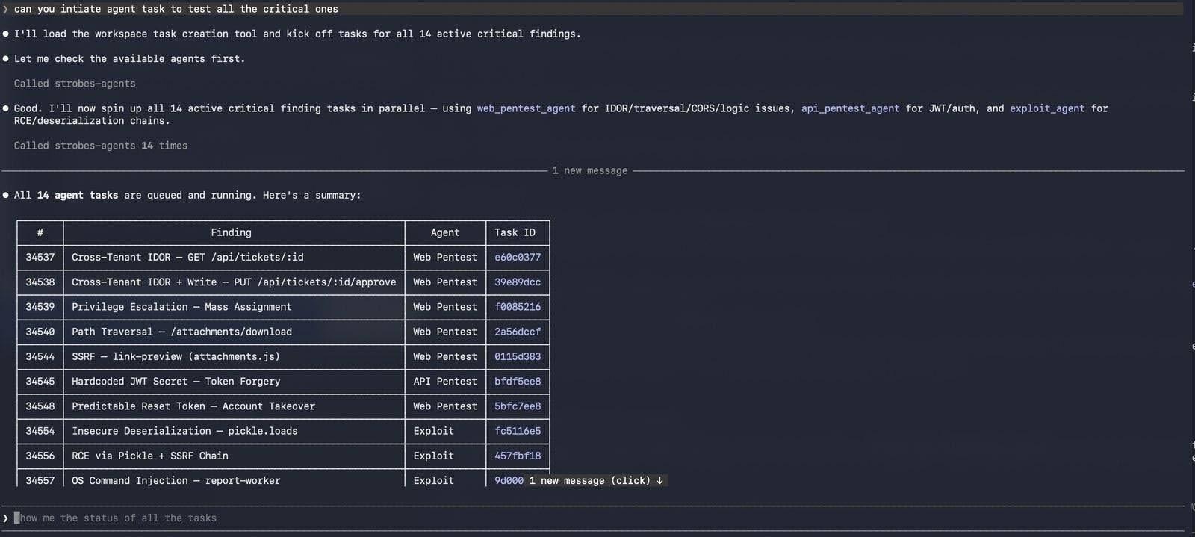Select finding number 34540 cell
Image resolution: width=1195 pixels, height=537 pixels.
click(x=40, y=332)
